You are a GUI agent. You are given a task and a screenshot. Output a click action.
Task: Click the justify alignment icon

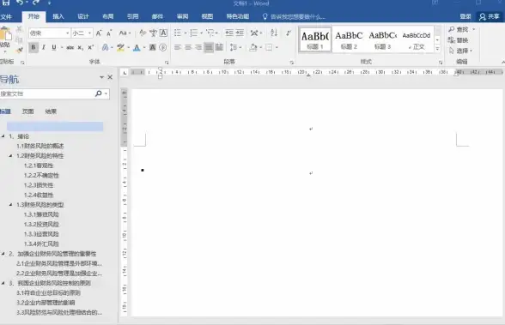209,47
